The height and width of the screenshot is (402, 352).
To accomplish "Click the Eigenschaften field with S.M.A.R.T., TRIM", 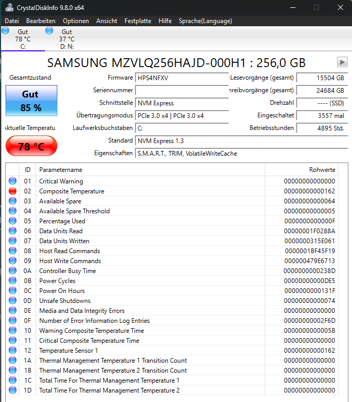I will (241, 154).
